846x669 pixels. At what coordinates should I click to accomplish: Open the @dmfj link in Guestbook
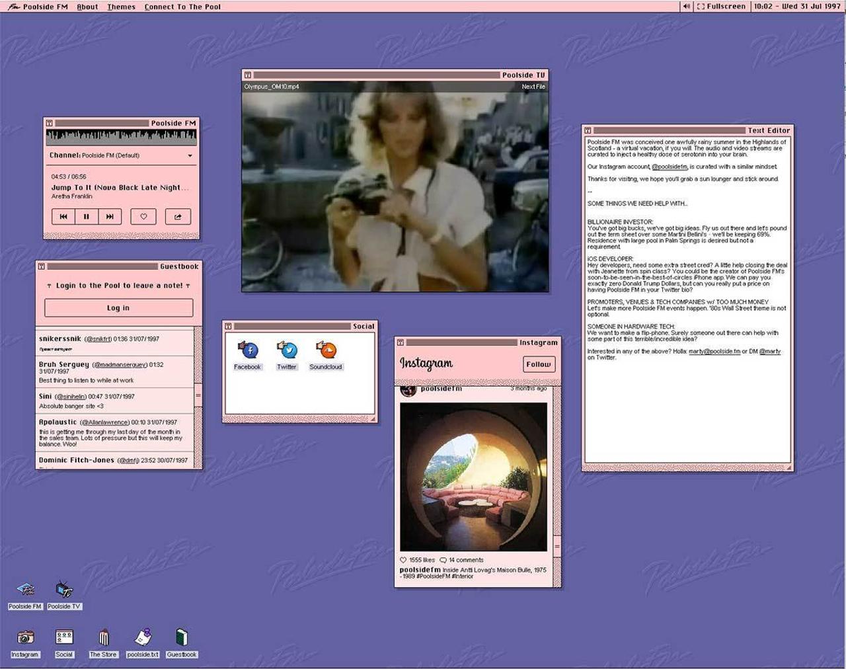128,461
